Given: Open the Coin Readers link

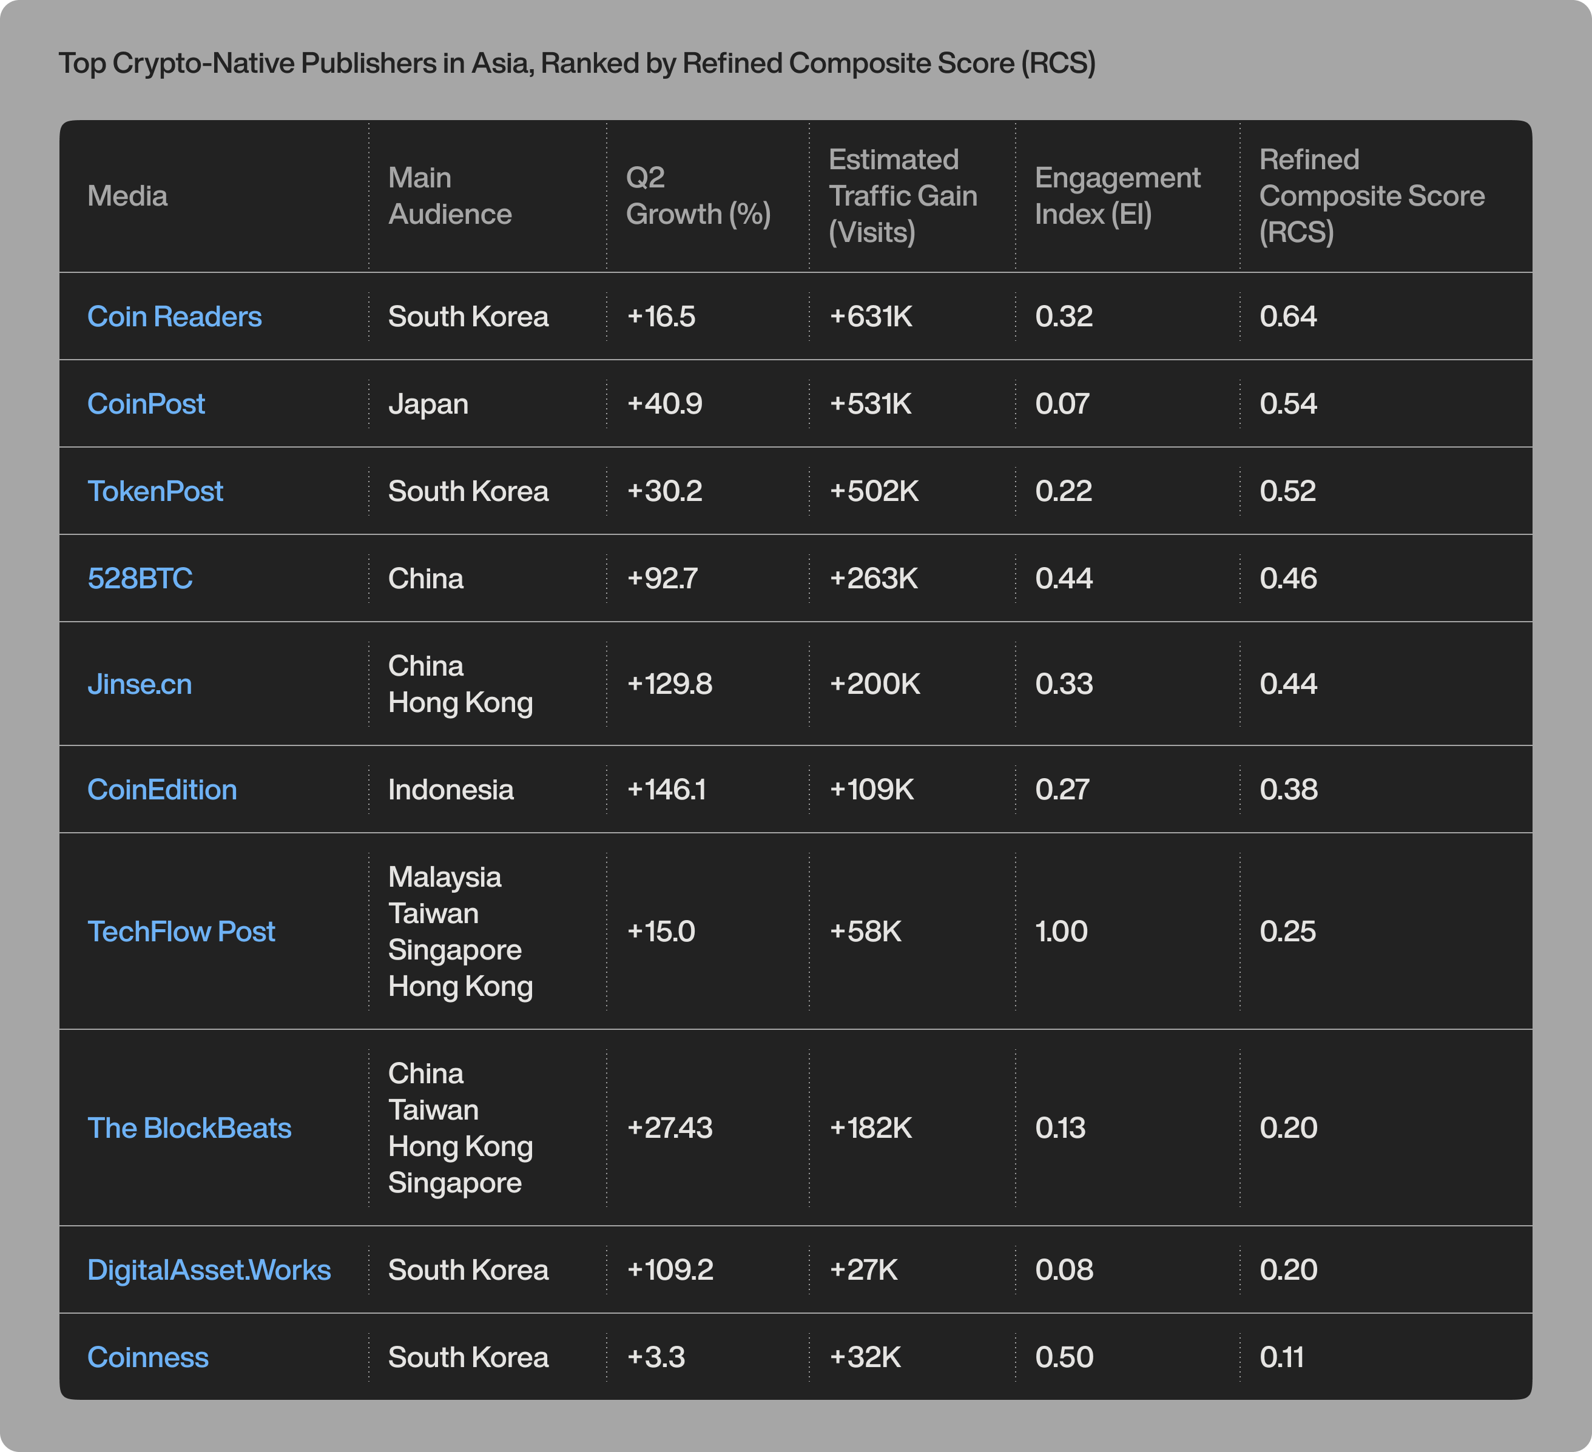Looking at the screenshot, I should coord(174,317).
